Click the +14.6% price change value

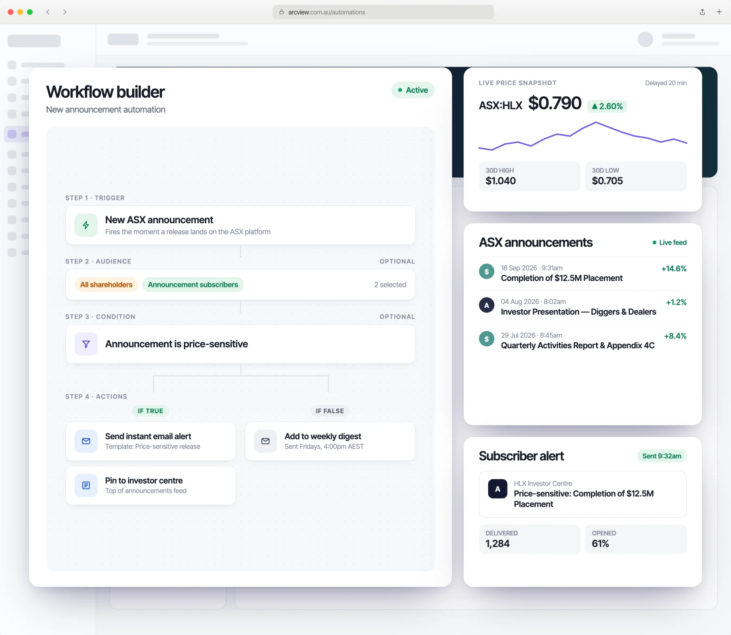point(674,269)
